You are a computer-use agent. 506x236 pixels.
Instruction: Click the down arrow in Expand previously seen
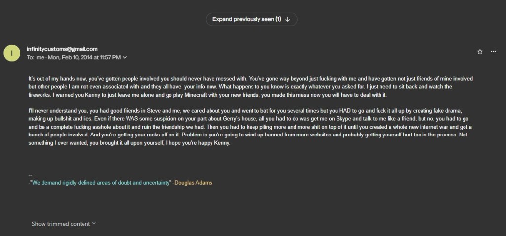[x=288, y=19]
